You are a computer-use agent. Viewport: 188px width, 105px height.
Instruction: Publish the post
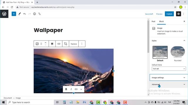click(x=169, y=14)
